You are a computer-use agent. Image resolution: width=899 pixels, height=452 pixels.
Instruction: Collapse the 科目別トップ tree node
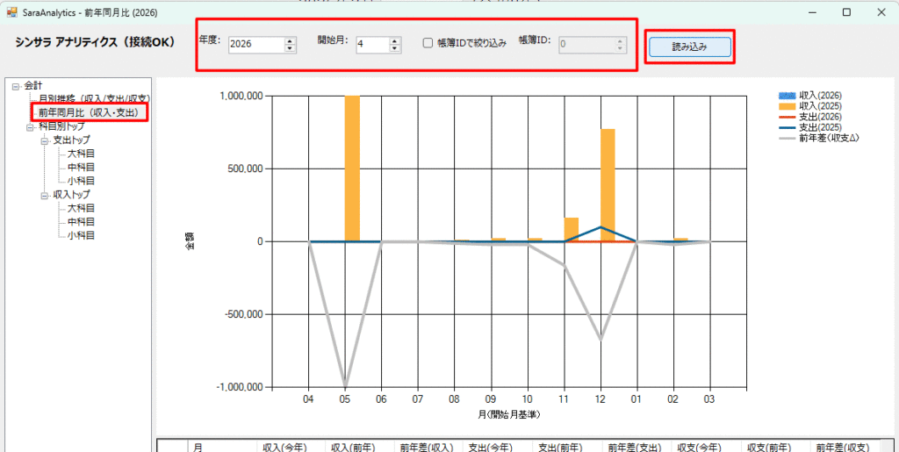(x=30, y=126)
